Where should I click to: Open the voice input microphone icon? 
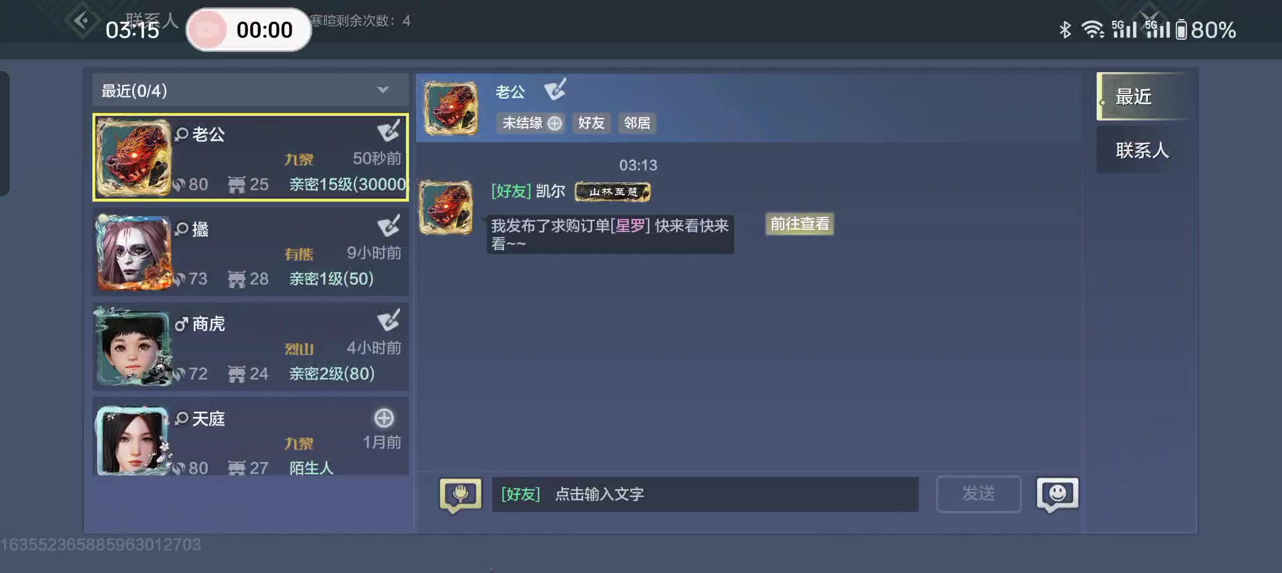(x=460, y=495)
